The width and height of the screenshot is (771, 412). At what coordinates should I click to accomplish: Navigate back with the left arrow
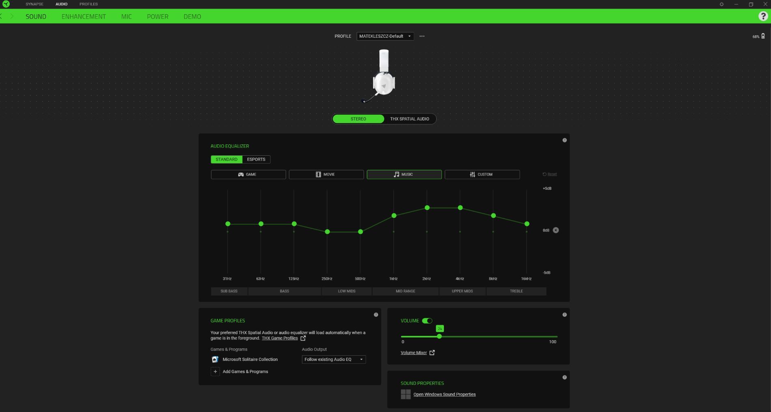pyautogui.click(x=1, y=16)
